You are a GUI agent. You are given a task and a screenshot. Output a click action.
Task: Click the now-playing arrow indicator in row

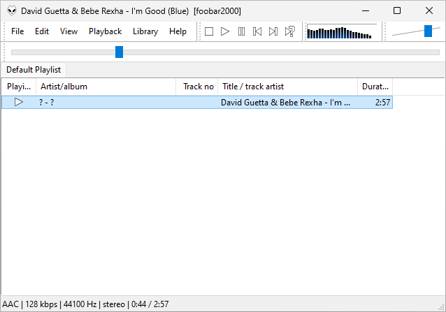pyautogui.click(x=19, y=102)
